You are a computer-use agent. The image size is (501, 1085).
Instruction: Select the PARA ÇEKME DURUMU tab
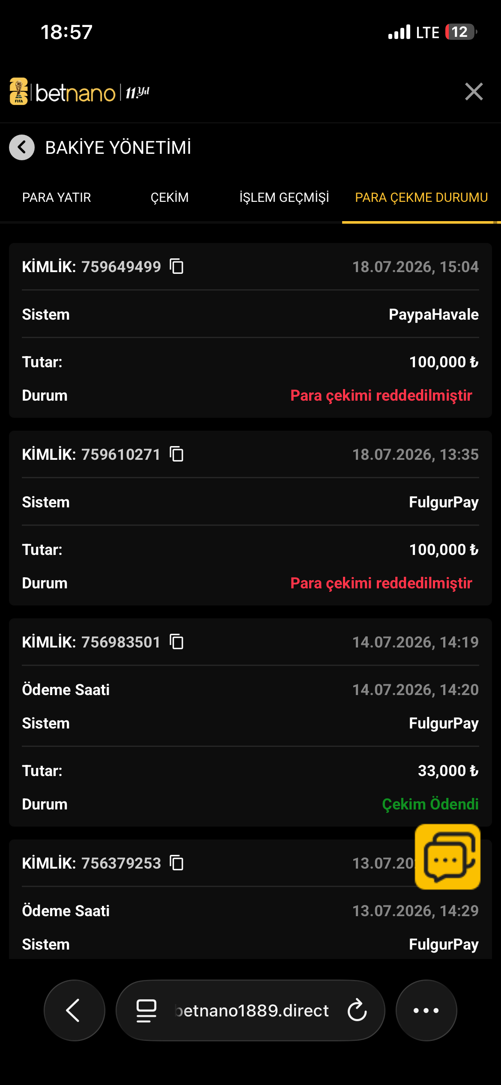tap(421, 198)
